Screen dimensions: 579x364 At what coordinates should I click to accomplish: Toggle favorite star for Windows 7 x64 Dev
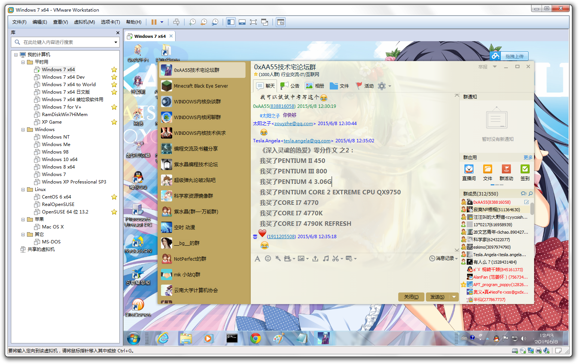pos(114,77)
